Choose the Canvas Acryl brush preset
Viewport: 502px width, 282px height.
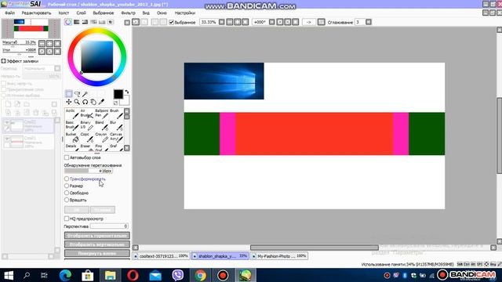116,137
